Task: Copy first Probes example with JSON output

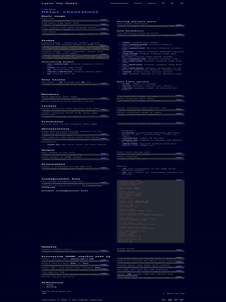Action: [104, 46]
